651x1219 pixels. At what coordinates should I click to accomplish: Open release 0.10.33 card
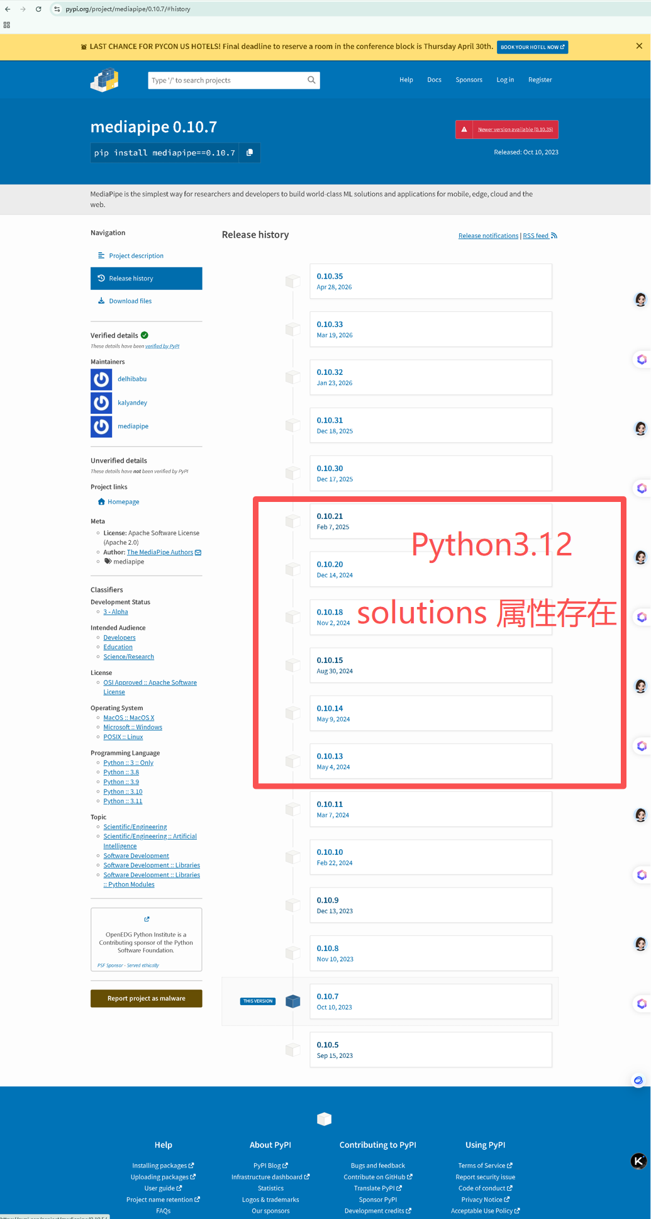tap(431, 330)
